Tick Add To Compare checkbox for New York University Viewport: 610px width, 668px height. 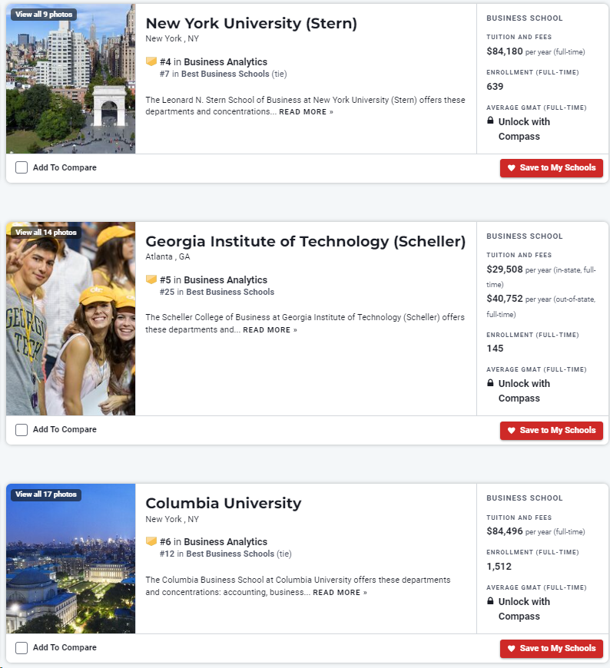click(x=22, y=167)
